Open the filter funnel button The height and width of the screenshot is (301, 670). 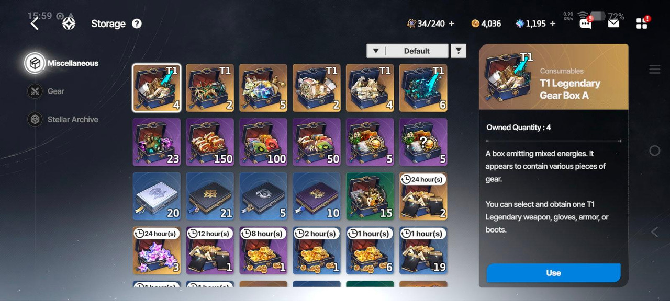click(459, 51)
